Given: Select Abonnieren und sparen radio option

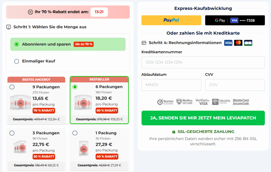Looking at the screenshot, I should (x=17, y=44).
